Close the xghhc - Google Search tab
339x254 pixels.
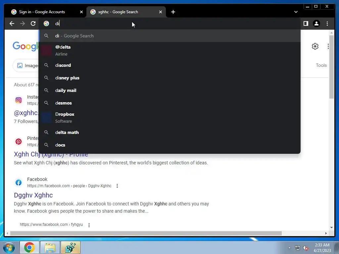coord(161,12)
